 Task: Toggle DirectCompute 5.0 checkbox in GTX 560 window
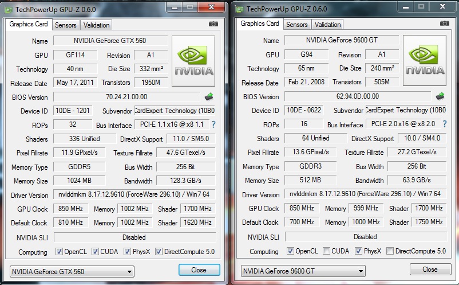pyautogui.click(x=159, y=252)
